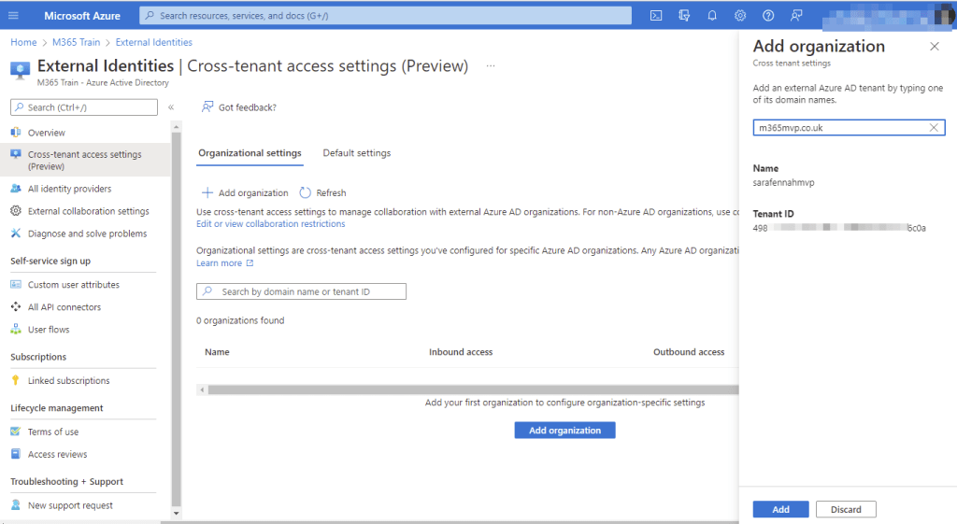
Task: Refresh the organizations list
Action: coord(322,193)
